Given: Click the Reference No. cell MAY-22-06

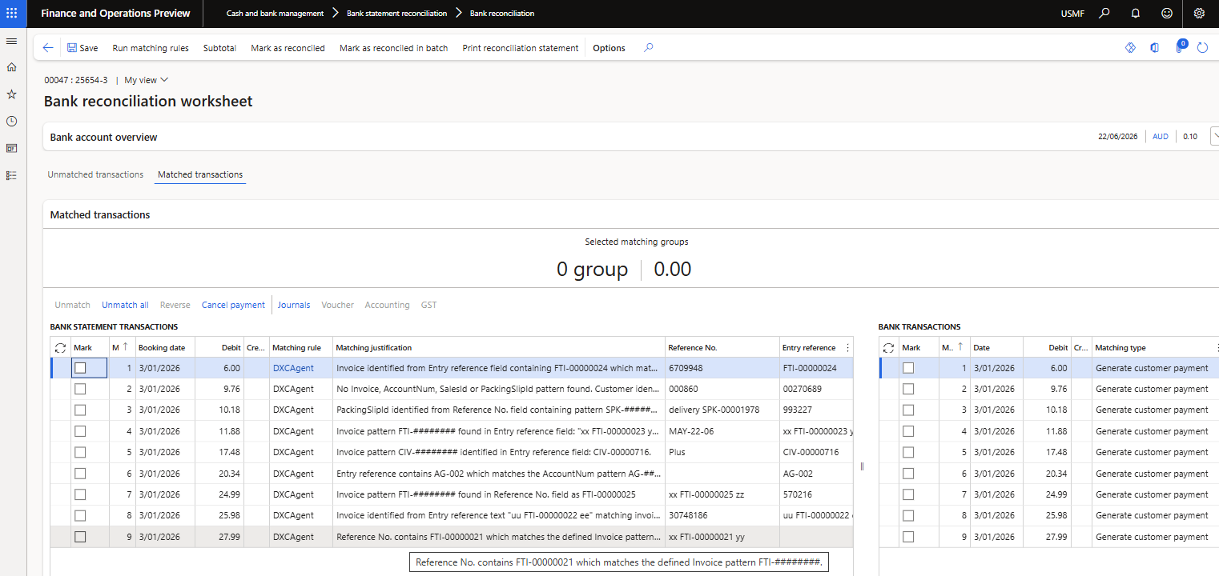Looking at the screenshot, I should (x=722, y=431).
